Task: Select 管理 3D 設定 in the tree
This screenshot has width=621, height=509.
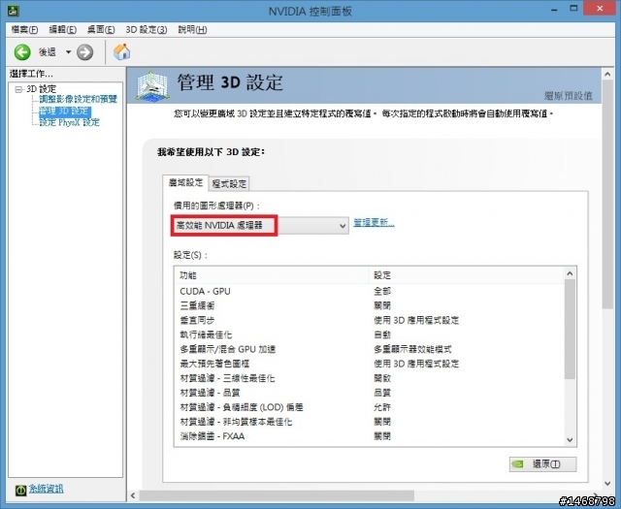Action: [x=65, y=111]
